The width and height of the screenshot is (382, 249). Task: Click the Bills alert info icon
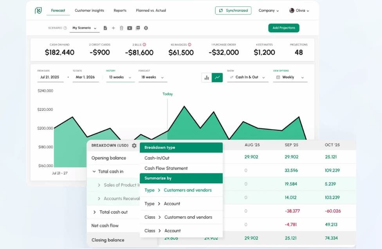point(144,45)
